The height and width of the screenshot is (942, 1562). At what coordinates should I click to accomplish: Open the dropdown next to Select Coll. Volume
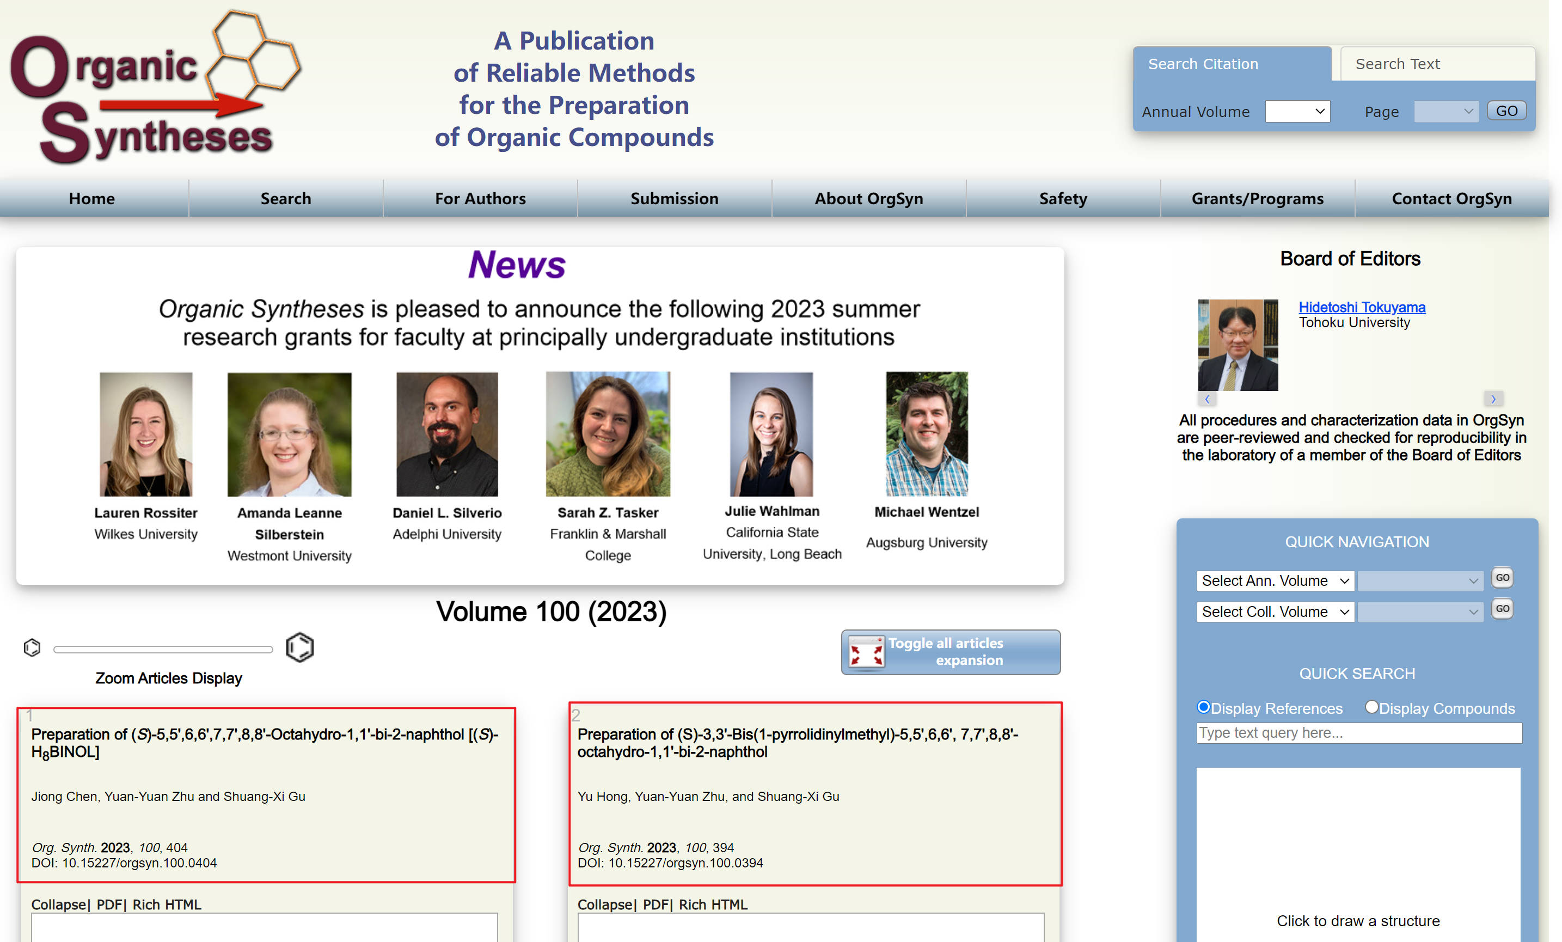click(x=1420, y=611)
